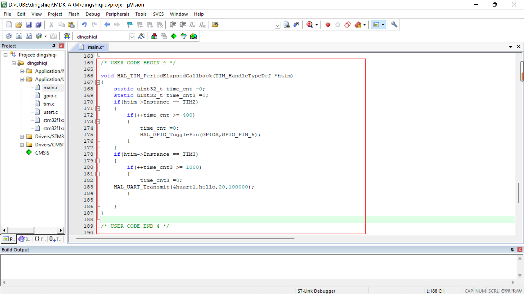Open the SVCS menu
The height and width of the screenshot is (294, 524).
point(158,14)
